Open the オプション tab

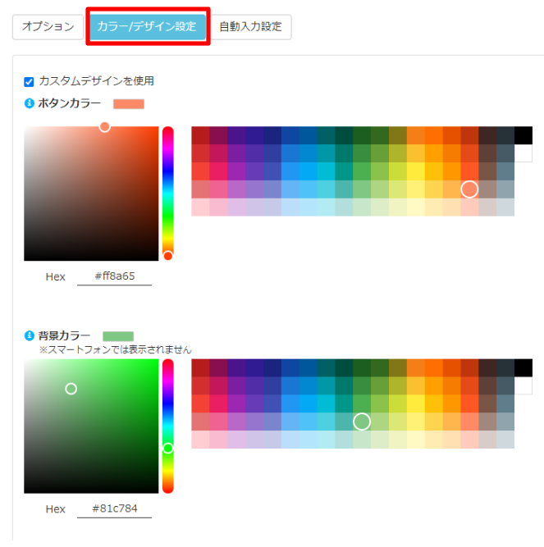tap(48, 27)
